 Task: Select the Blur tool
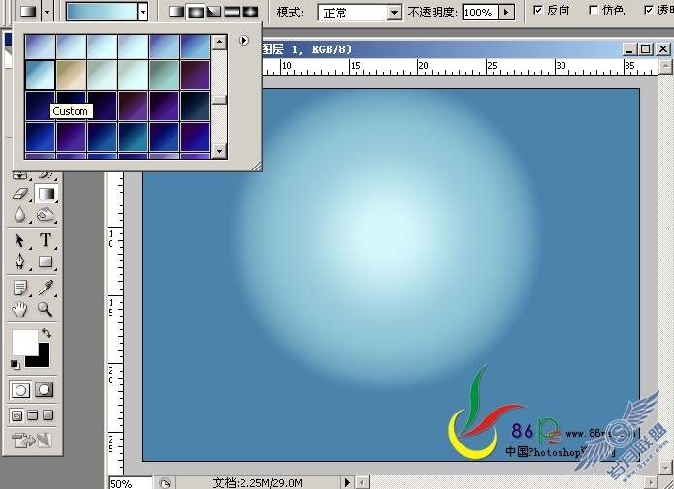tap(20, 215)
